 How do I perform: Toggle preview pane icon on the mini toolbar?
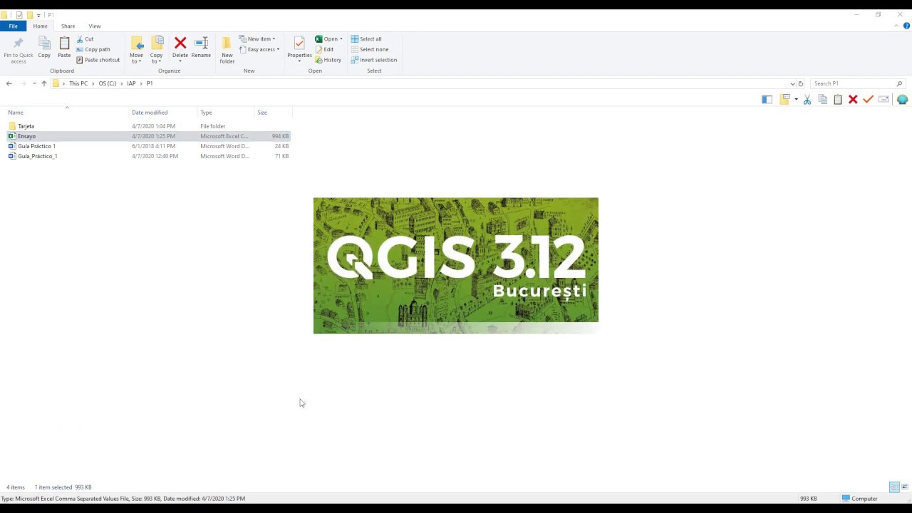[x=767, y=100]
